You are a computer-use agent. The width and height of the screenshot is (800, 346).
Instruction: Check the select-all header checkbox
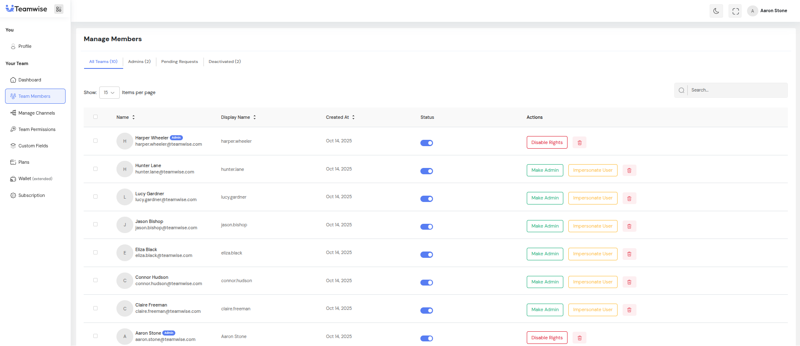[x=95, y=117]
